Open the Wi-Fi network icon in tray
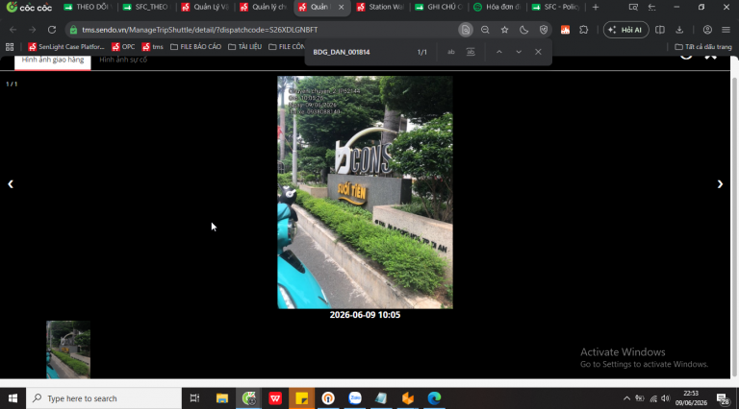 [x=652, y=398]
